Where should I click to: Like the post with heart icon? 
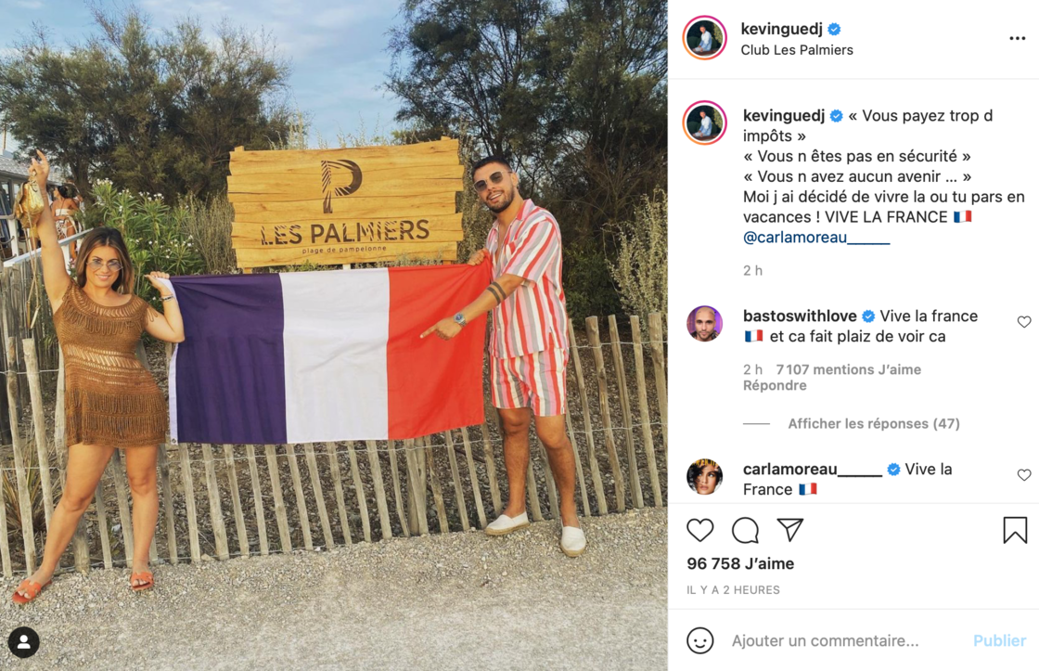[699, 531]
